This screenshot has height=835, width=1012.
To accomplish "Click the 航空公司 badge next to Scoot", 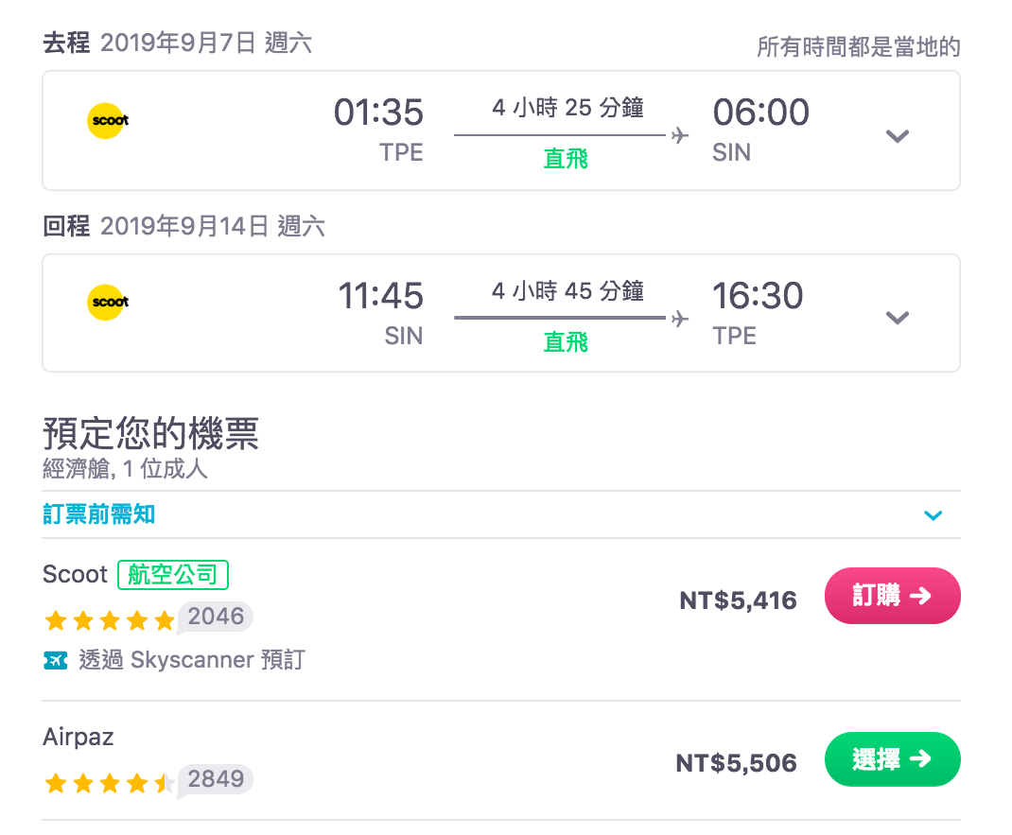I will [173, 574].
